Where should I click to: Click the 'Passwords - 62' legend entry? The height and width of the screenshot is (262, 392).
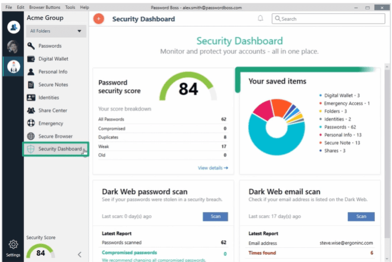[x=338, y=127]
